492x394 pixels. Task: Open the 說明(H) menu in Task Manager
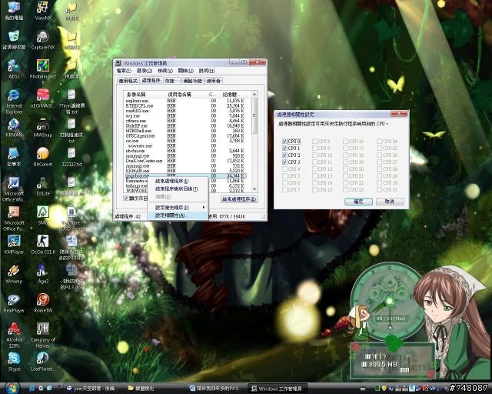point(207,71)
